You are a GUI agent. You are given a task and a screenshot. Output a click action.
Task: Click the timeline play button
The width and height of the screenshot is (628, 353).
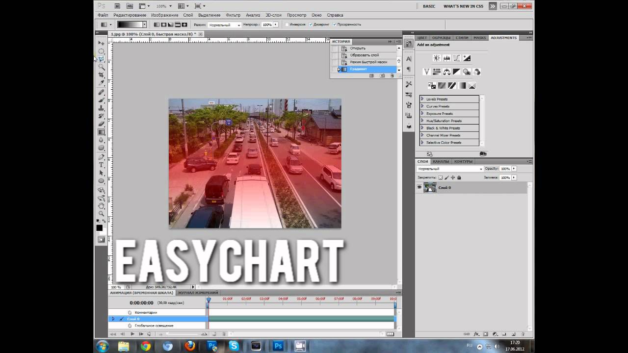132,334
